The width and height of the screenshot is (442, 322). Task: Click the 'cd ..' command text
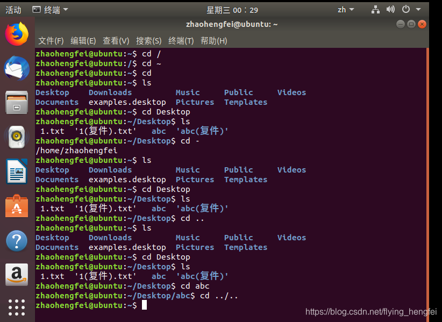(x=193, y=218)
